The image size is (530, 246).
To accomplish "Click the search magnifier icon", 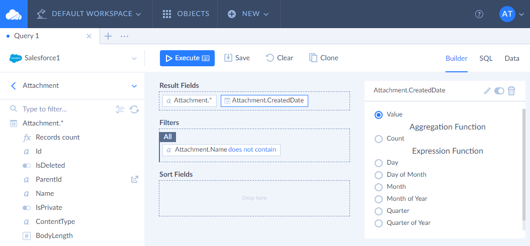I will (14, 108).
